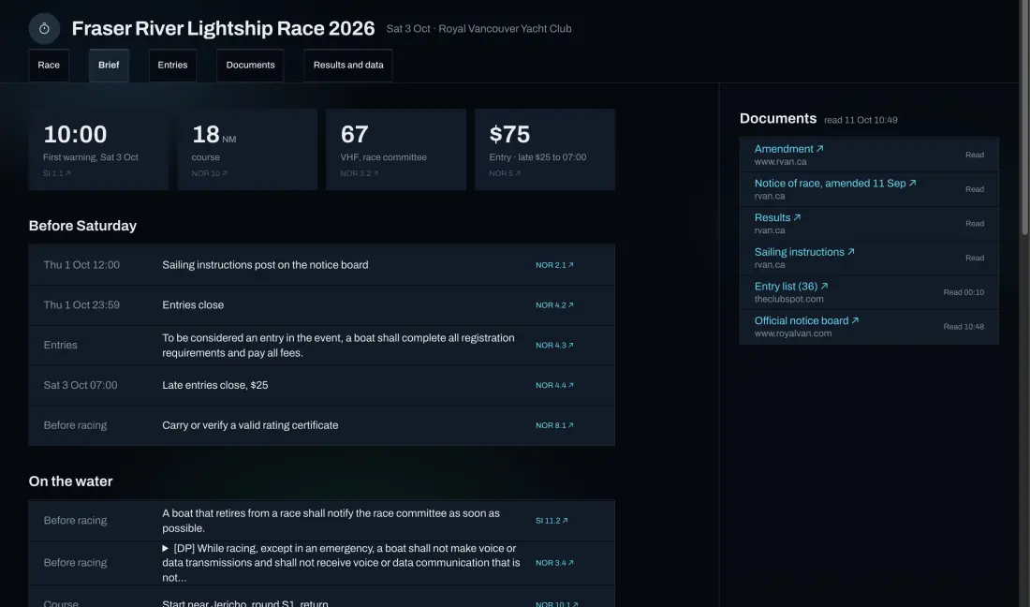The width and height of the screenshot is (1030, 607).
Task: Click external arrow icon beside Amendment
Action: pos(820,149)
